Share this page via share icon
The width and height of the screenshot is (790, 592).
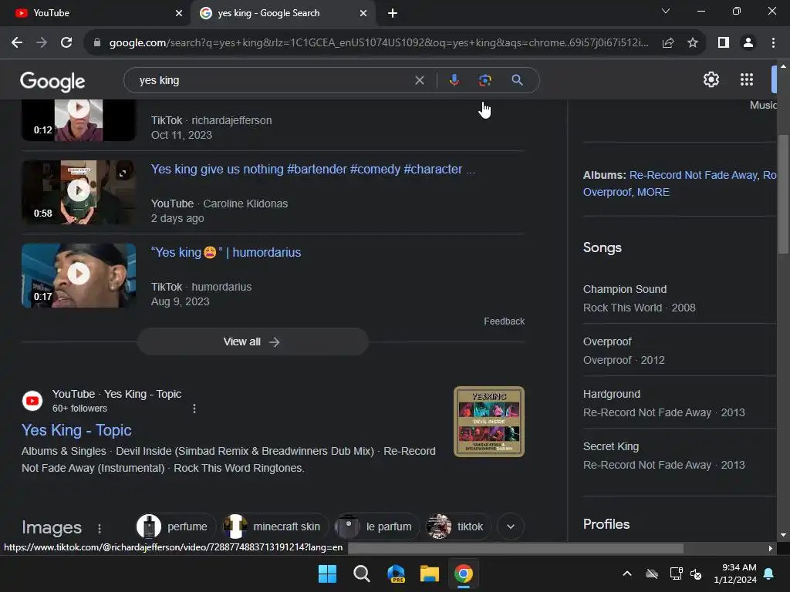coord(668,43)
